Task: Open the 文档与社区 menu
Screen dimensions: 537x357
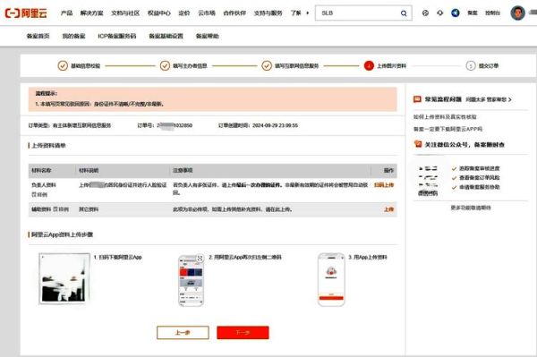Action: [x=125, y=13]
